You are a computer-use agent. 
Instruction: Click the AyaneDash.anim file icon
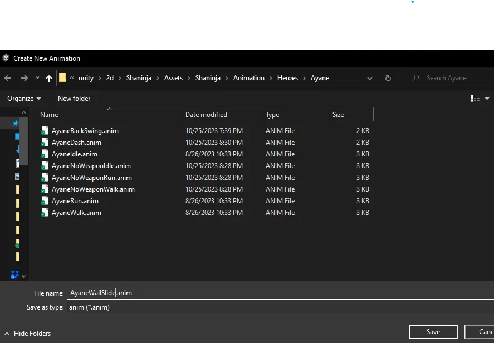click(x=45, y=143)
